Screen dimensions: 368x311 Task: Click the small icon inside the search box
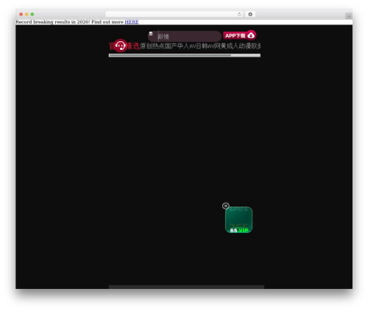151,34
